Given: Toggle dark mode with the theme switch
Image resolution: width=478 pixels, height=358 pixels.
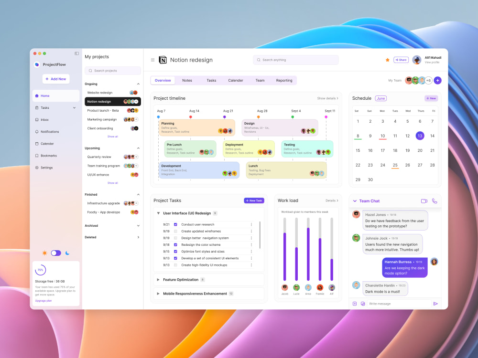Looking at the screenshot, I should coord(56,253).
